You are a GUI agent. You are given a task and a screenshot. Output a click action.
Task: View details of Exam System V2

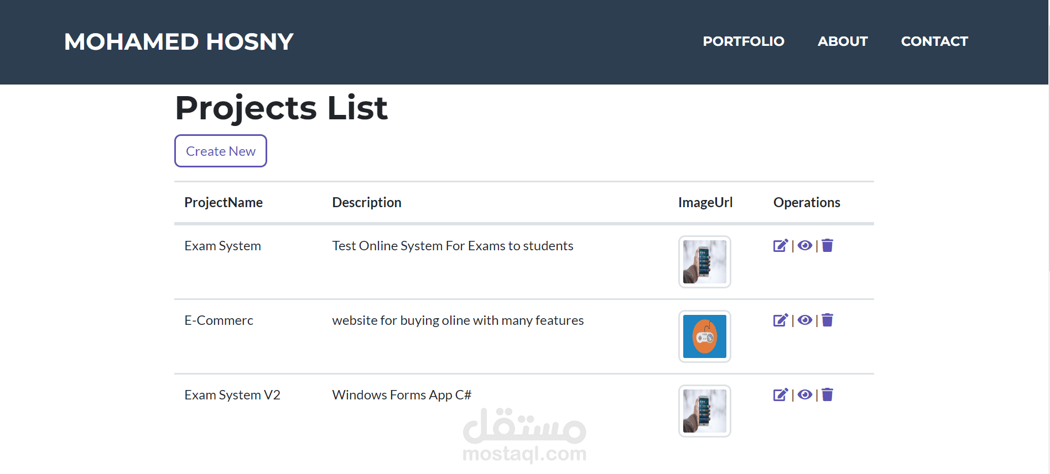click(x=805, y=395)
